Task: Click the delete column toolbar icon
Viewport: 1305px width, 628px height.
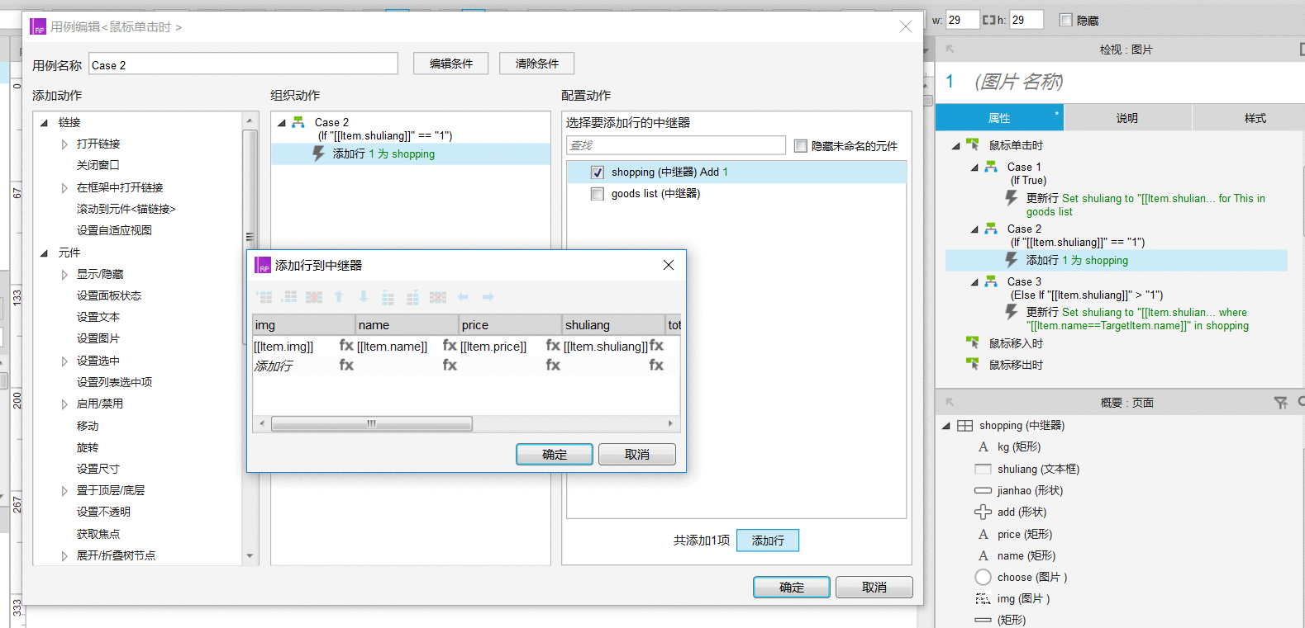Action: tap(438, 297)
